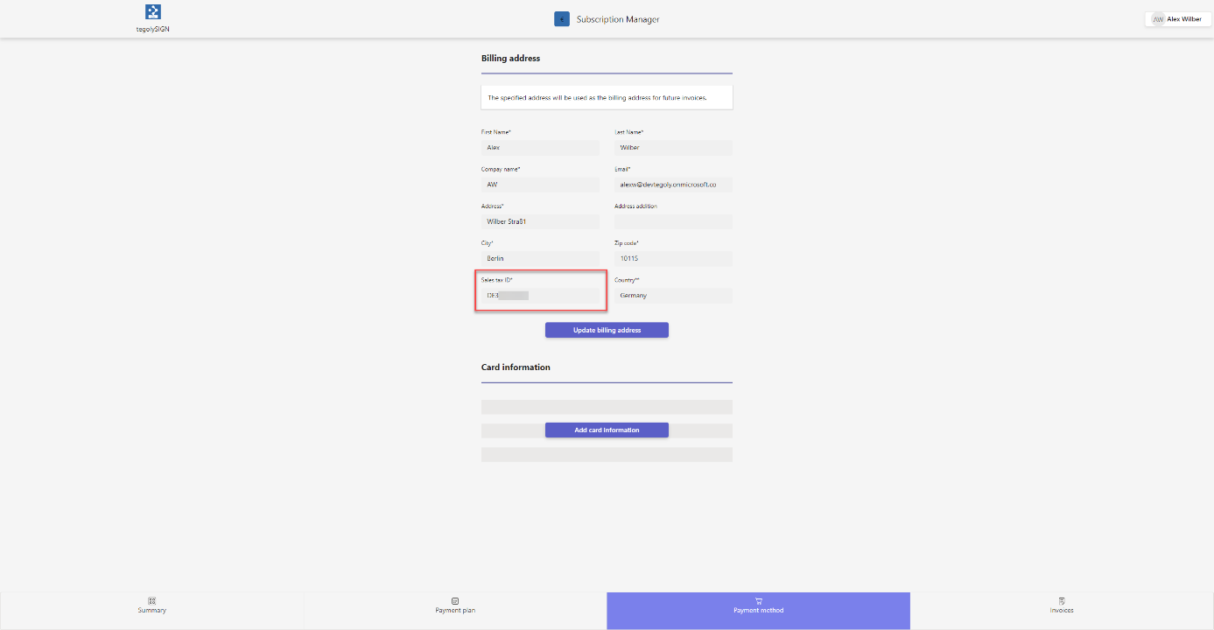Viewport: 1214px width, 630px height.
Task: Open the Country field showing Germany
Action: click(673, 296)
